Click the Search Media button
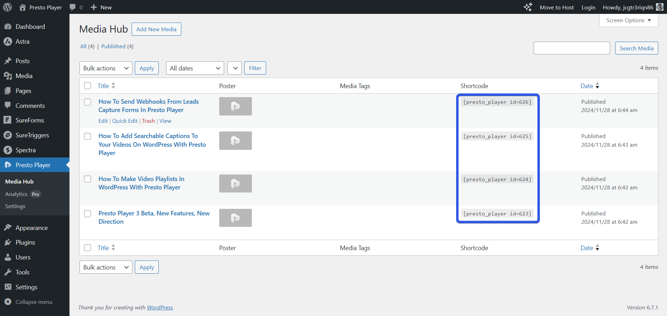667x316 pixels. (x=636, y=48)
